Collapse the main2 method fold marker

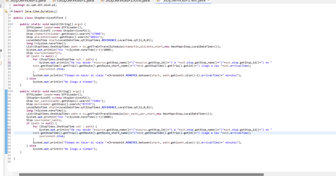click(x=12, y=24)
